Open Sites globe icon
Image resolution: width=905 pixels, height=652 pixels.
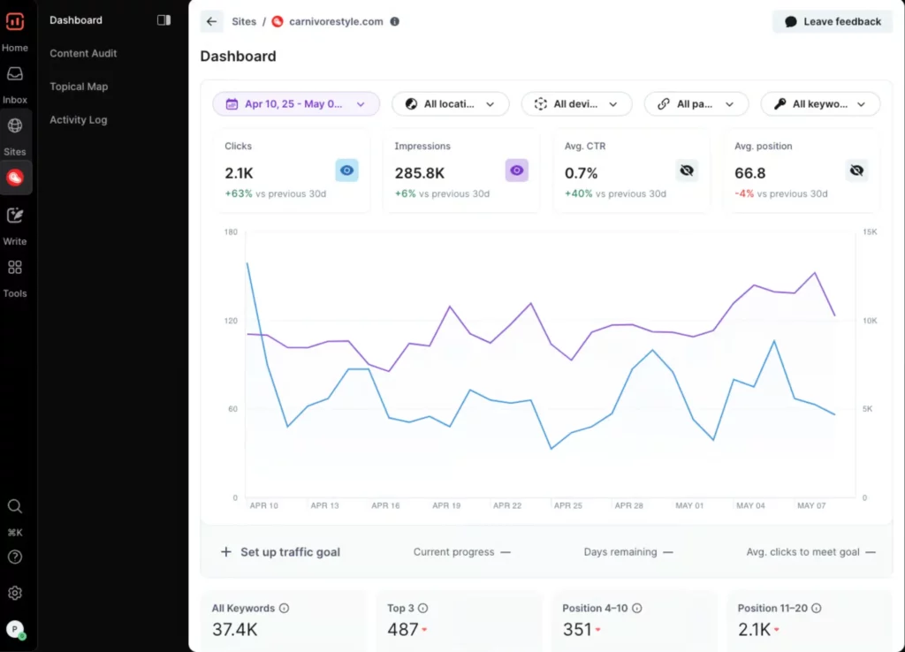point(15,125)
